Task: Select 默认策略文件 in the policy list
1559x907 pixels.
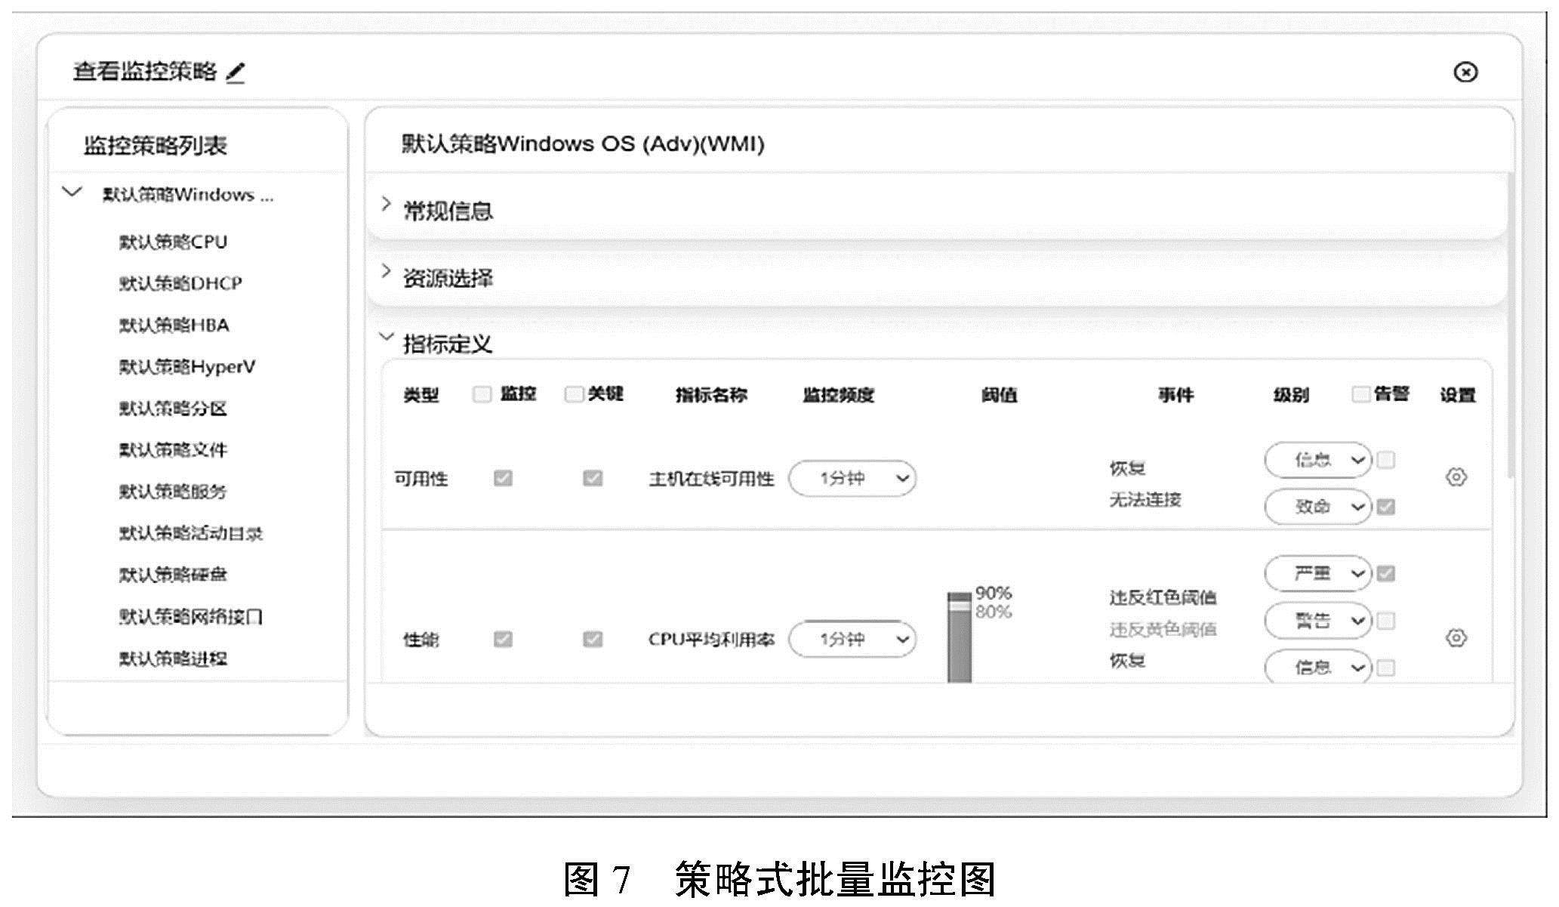Action: coord(173,450)
